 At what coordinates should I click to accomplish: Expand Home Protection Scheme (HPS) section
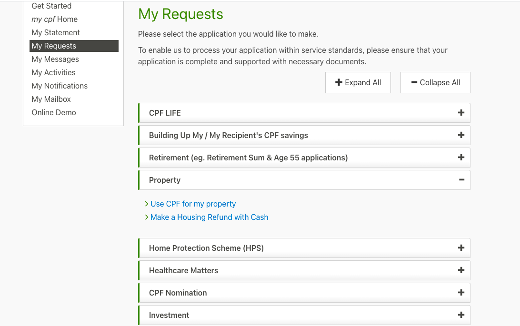pyautogui.click(x=304, y=248)
